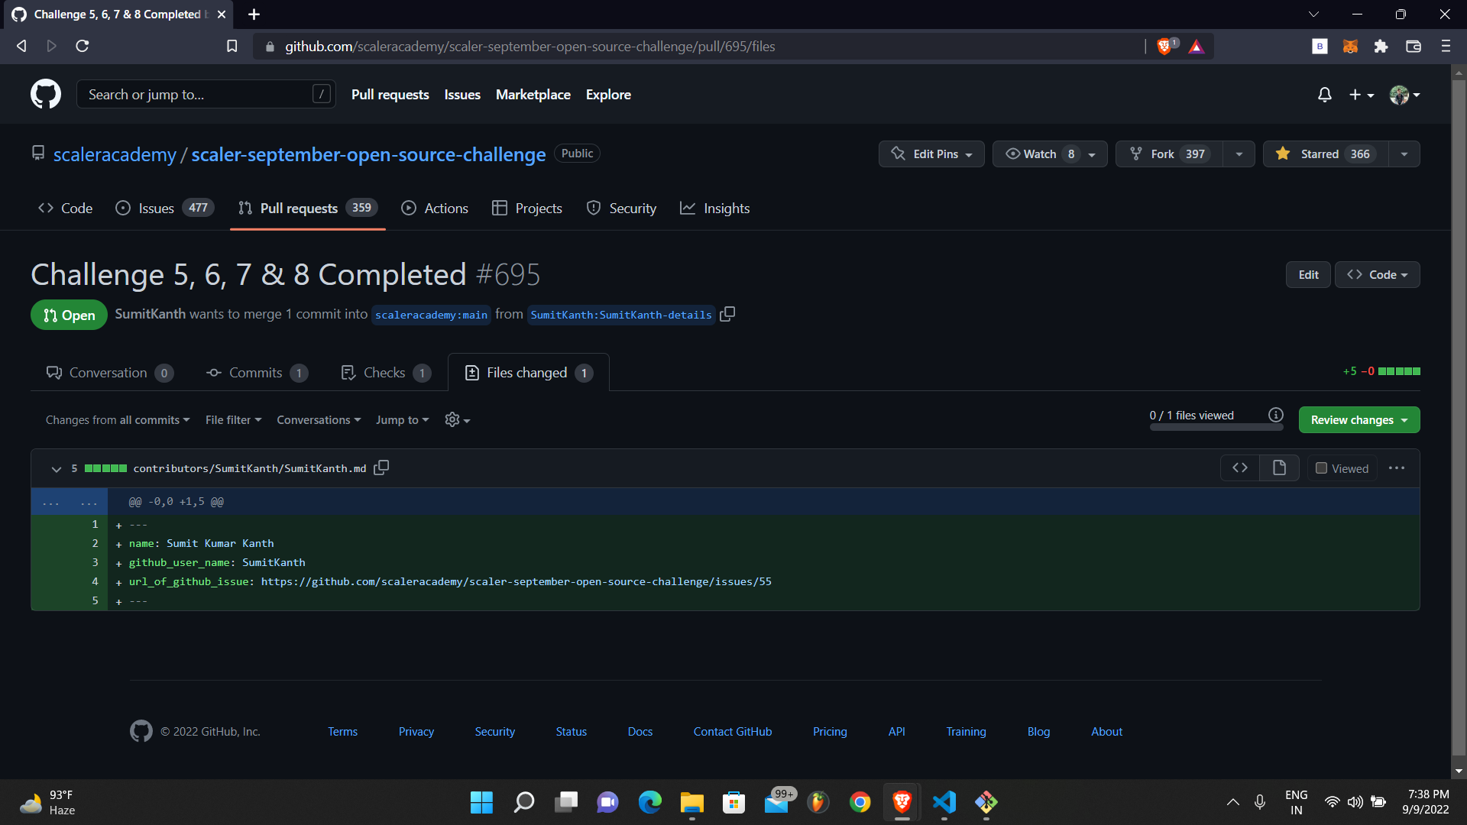This screenshot has width=1467, height=825.
Task: Click the GitHub logo in top navigation
Action: 45,94
